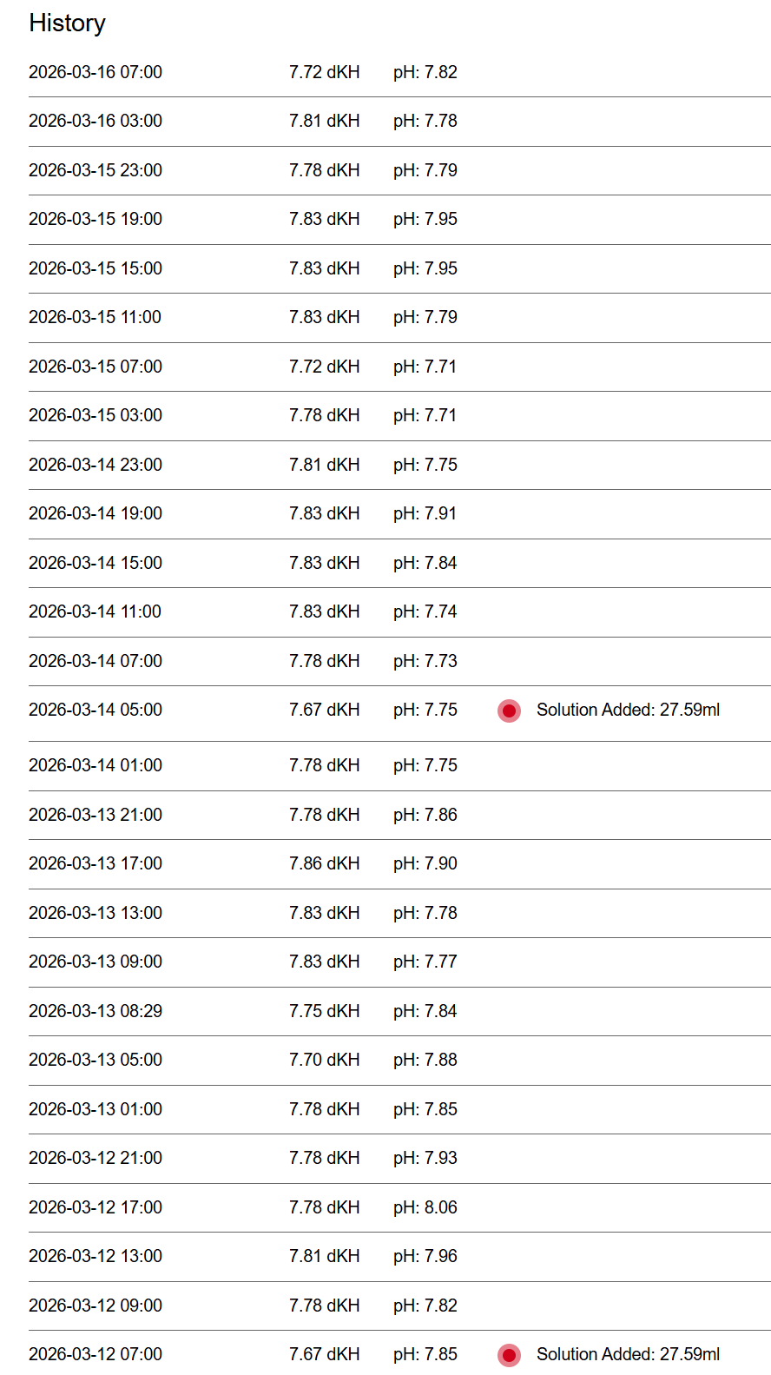The height and width of the screenshot is (1375, 771).
Task: Click the 7.86 dKH reading
Action: (324, 863)
